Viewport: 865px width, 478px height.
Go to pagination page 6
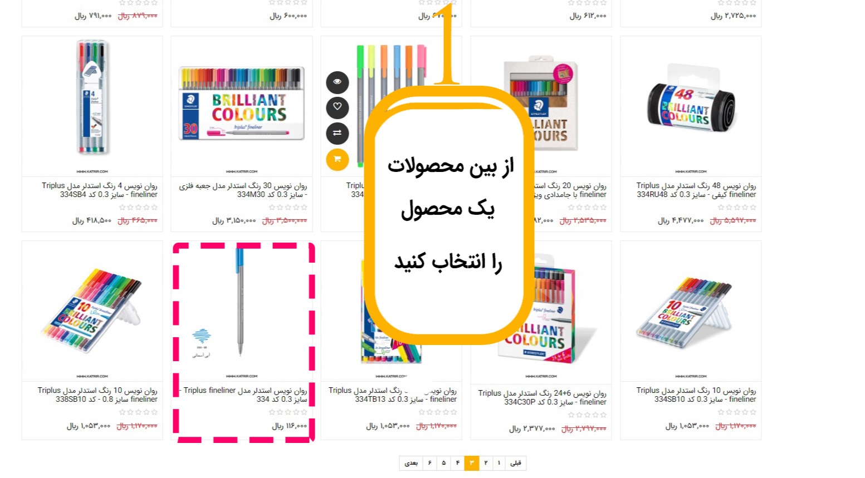430,463
